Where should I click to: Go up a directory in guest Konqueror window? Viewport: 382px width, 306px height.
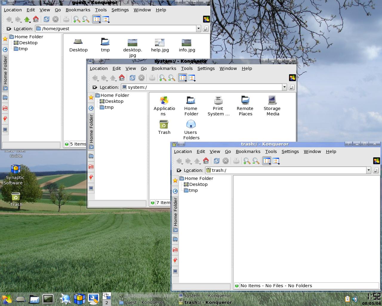click(x=27, y=19)
